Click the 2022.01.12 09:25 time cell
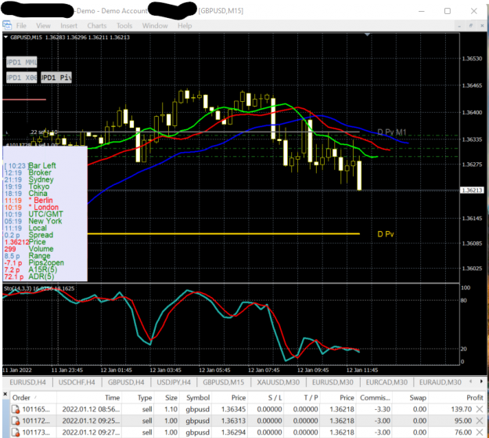Image resolution: width=489 pixels, height=438 pixels. tap(91, 421)
